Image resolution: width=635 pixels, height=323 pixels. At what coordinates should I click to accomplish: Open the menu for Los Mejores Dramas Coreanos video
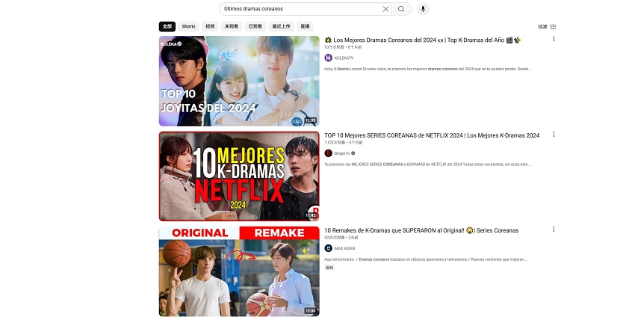click(554, 39)
